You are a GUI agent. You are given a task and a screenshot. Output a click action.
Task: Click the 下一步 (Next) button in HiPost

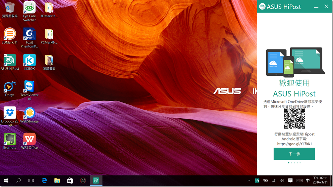pos(294,154)
